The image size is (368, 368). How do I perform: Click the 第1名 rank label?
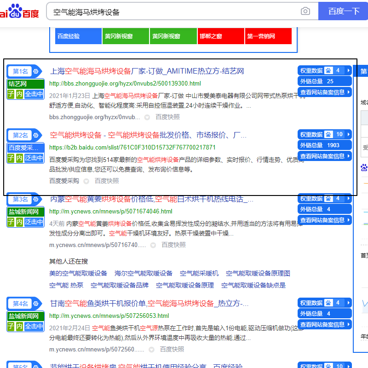(x=20, y=71)
